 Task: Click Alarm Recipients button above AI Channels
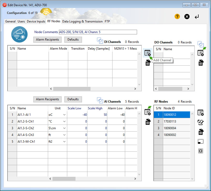click(47, 99)
